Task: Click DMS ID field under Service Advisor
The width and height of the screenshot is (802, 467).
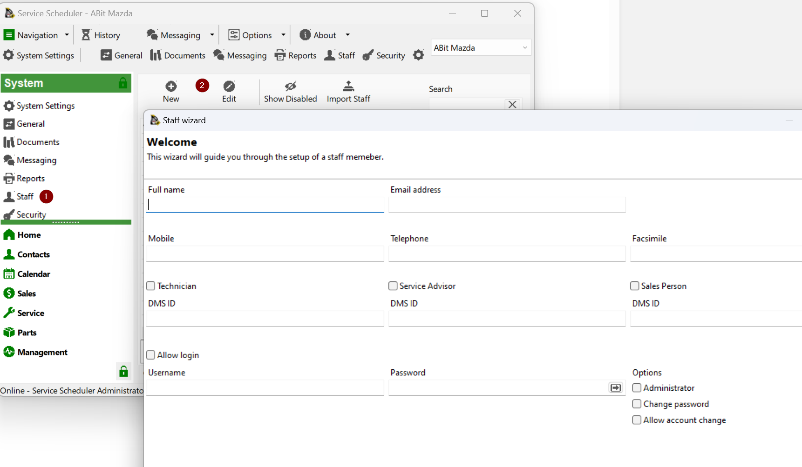Action: pos(507,319)
